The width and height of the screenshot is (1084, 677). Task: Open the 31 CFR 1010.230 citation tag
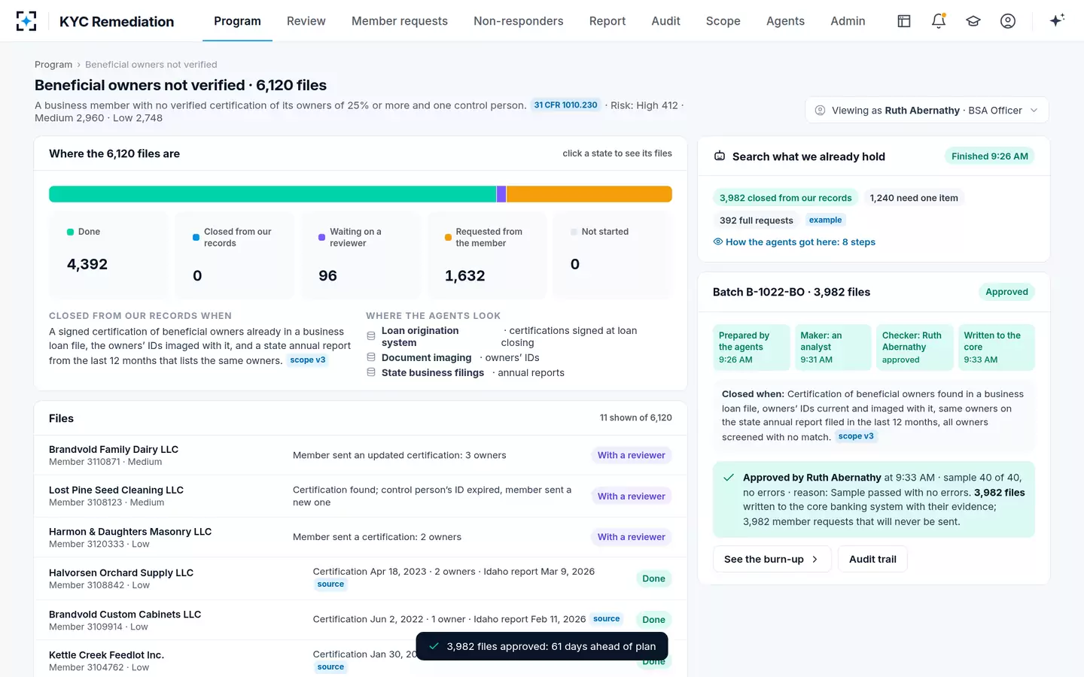coord(565,105)
